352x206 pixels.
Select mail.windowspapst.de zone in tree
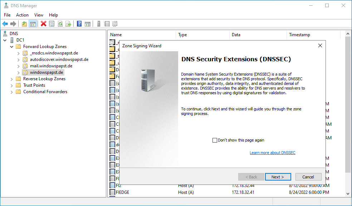click(x=51, y=66)
